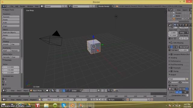Open the Help menu
The image size is (193, 108).
pos(36,6)
